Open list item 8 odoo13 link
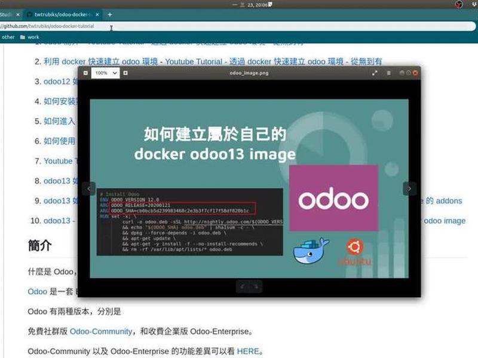The width and height of the screenshot is (478, 358). coord(60,181)
